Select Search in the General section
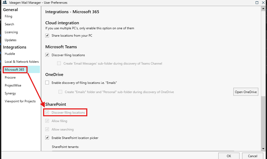 point(9,24)
